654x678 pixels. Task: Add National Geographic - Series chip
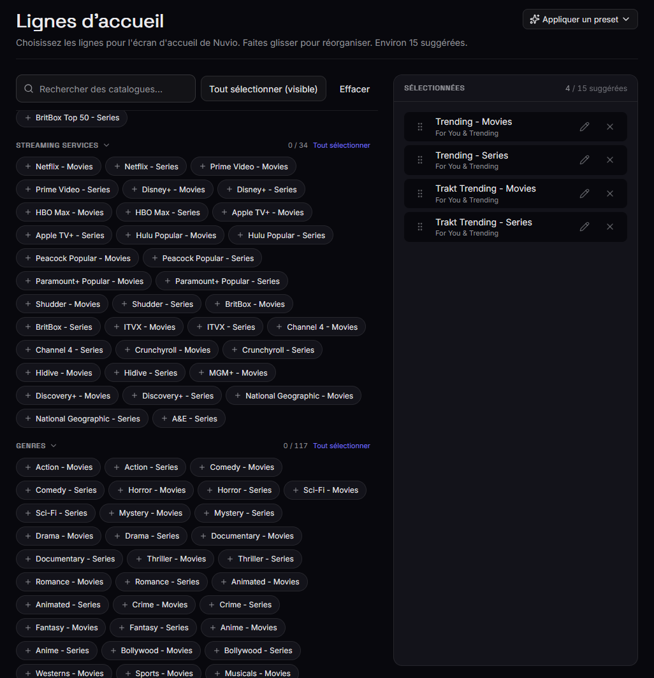point(82,418)
